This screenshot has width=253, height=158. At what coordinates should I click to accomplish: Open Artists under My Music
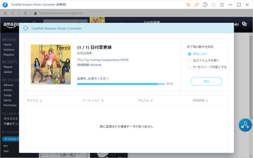8,90
